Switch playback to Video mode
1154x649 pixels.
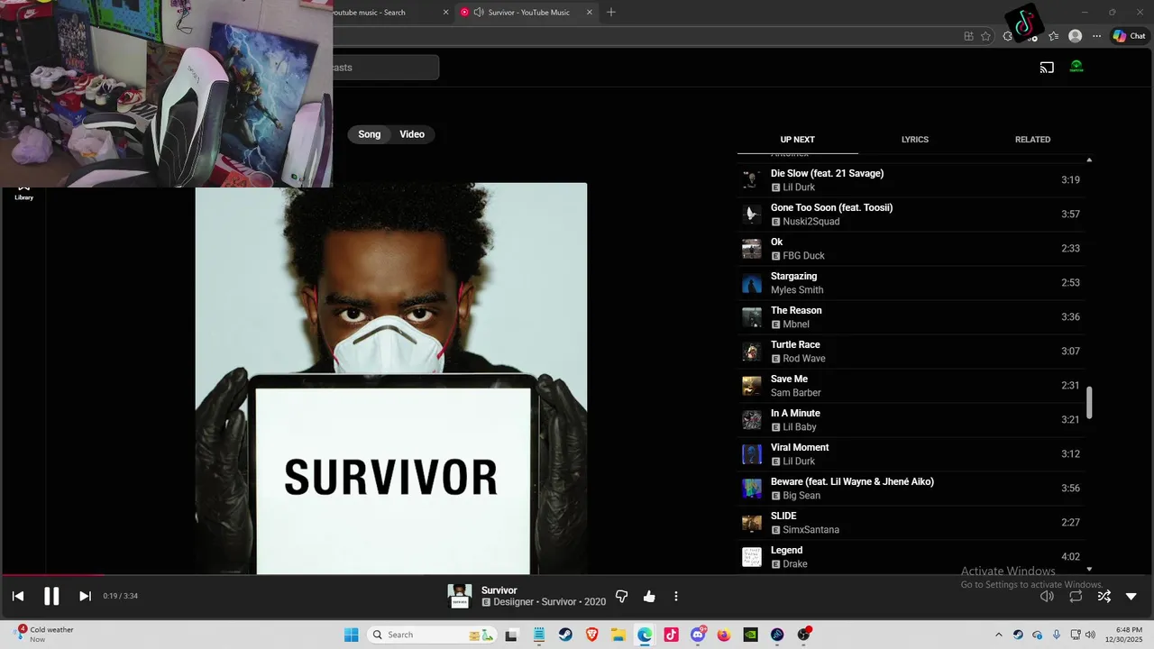point(412,134)
